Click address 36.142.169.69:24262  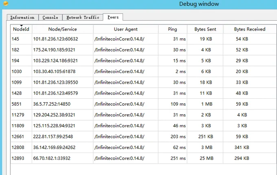coord(54,147)
